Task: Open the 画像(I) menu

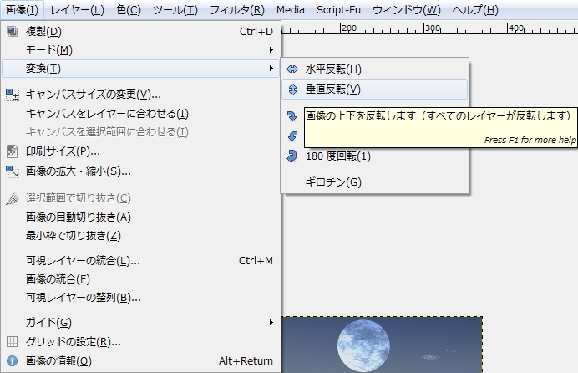Action: [x=22, y=9]
